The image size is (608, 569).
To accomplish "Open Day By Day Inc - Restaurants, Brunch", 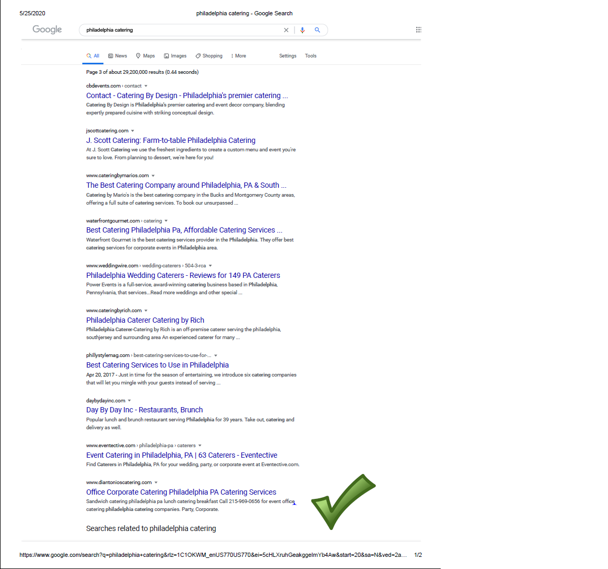I will pyautogui.click(x=144, y=410).
